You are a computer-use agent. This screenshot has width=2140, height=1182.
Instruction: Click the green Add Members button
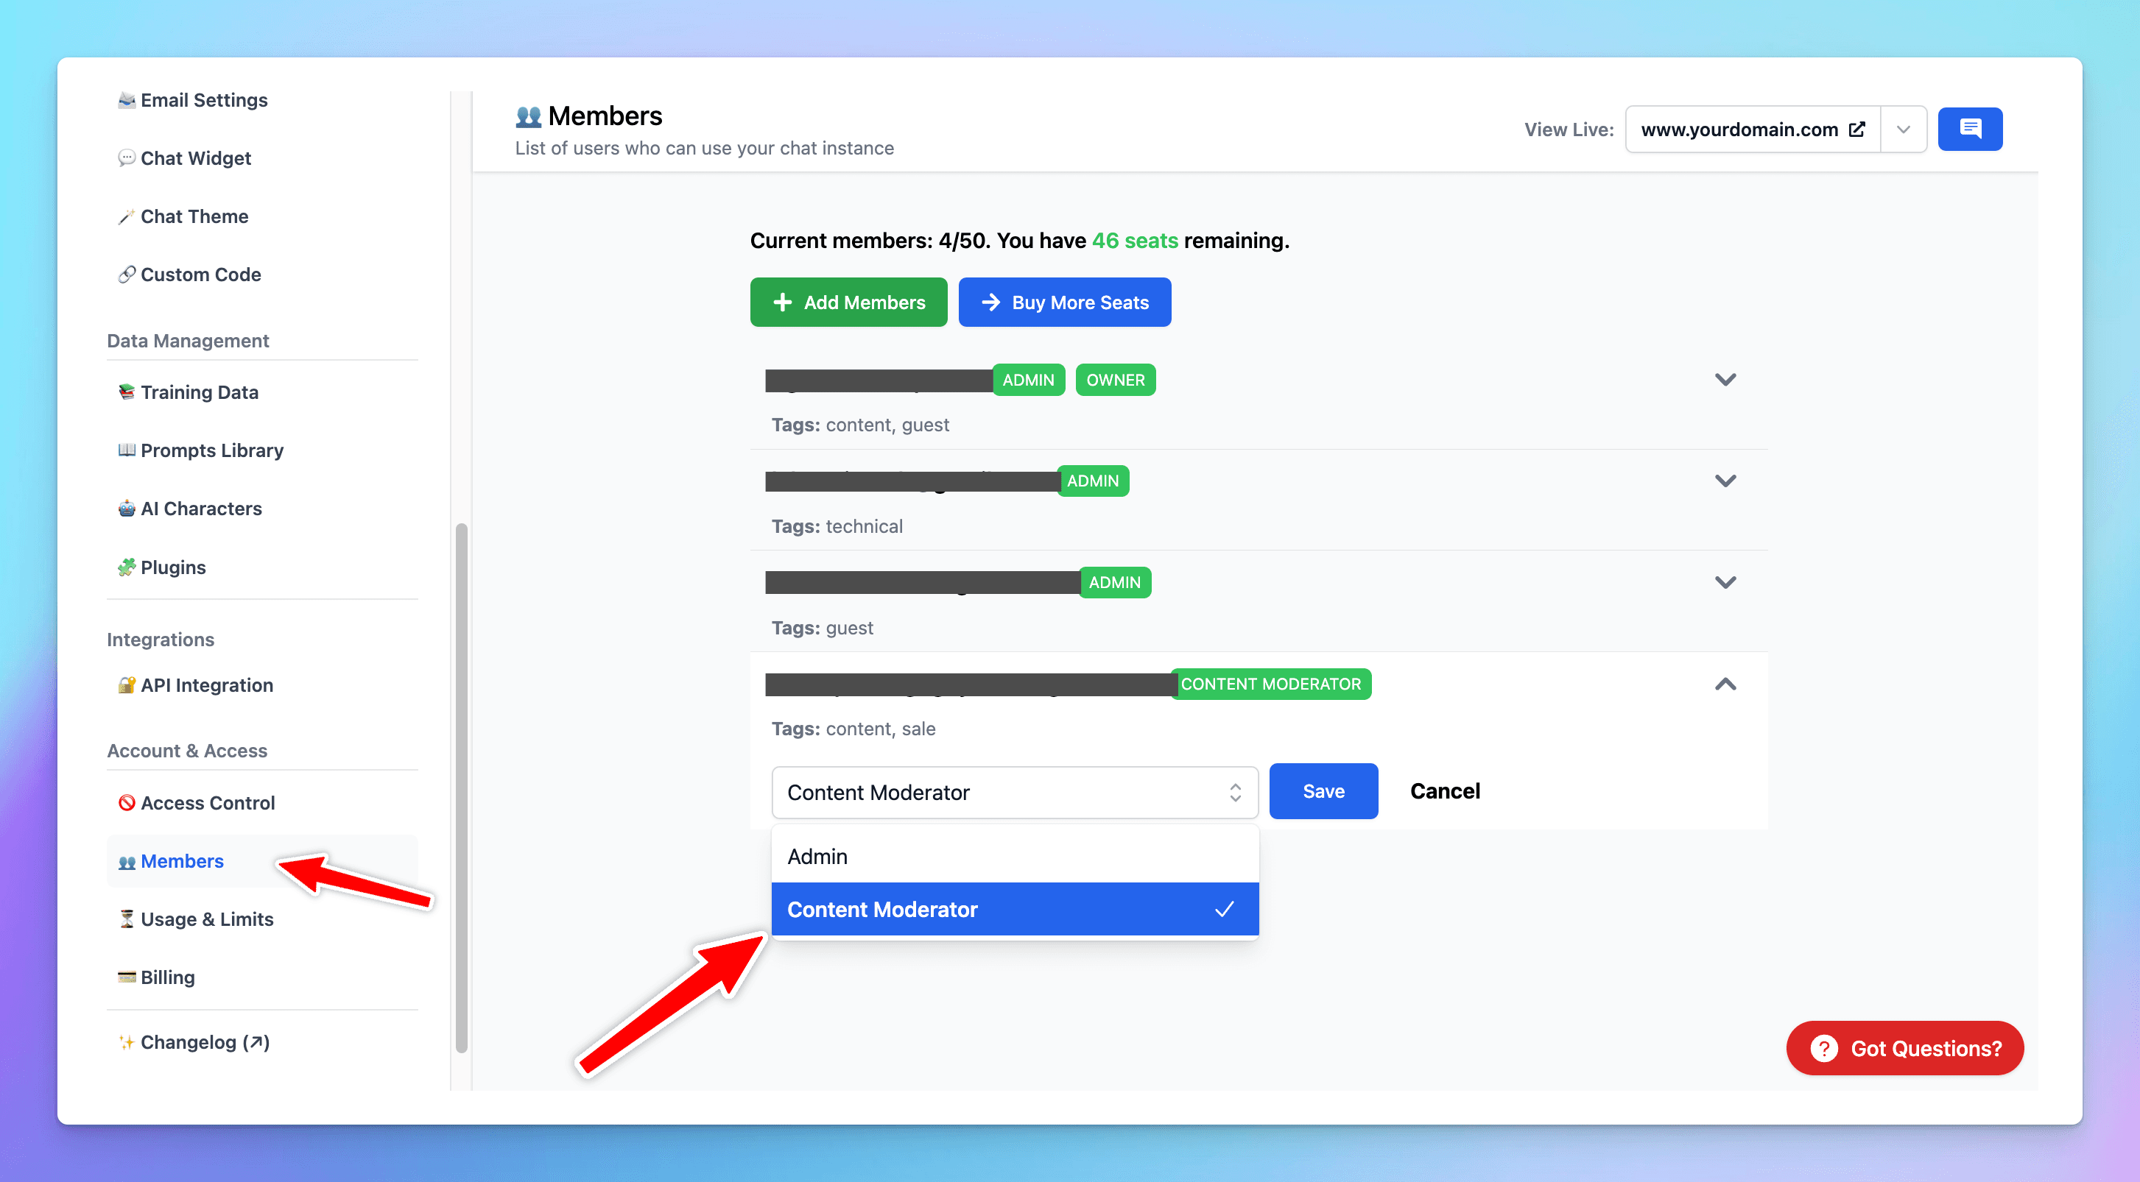(848, 302)
